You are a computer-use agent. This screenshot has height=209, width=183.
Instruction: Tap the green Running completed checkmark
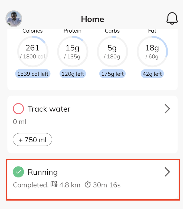(18, 172)
